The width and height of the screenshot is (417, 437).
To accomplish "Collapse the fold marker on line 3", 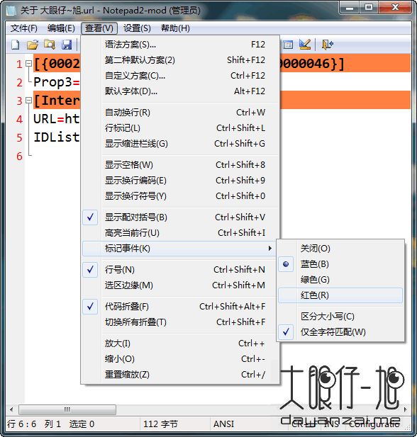I will tap(28, 100).
